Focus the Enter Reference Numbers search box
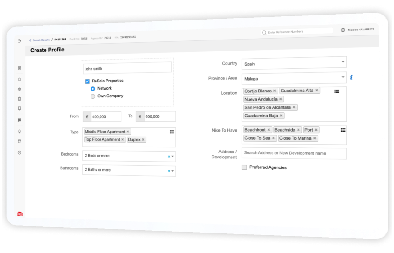This screenshot has height=253, width=394. tap(297, 32)
